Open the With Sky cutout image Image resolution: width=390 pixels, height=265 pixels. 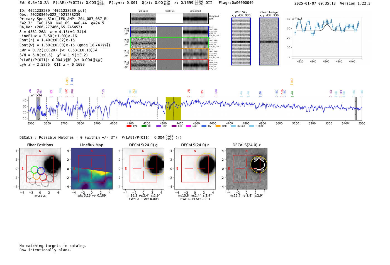tap(241, 41)
